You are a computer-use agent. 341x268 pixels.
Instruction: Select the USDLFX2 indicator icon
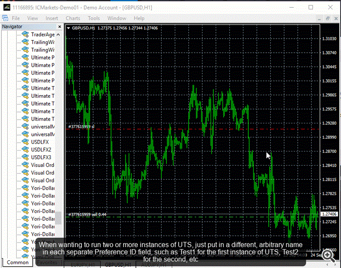(x=25, y=150)
